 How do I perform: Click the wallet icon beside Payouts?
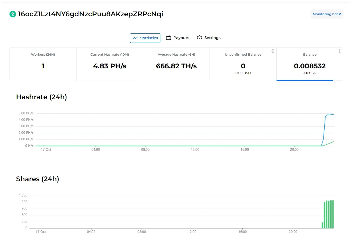pyautogui.click(x=169, y=38)
